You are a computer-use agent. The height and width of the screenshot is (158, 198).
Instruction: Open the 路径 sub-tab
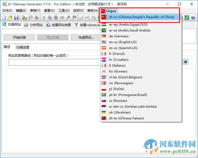7,47
